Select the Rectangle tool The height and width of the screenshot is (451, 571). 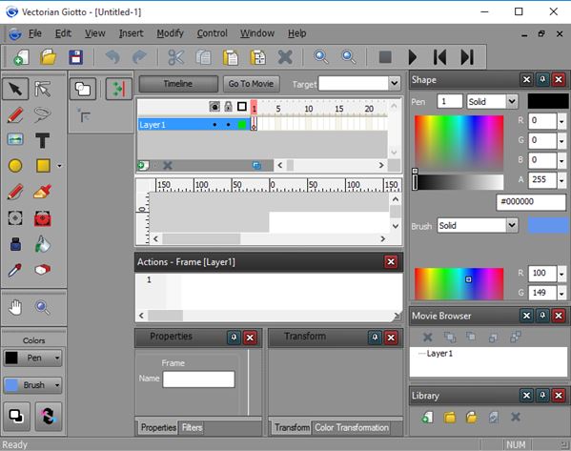pos(43,165)
